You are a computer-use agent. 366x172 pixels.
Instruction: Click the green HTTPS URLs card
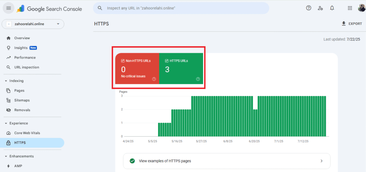pyautogui.click(x=181, y=69)
